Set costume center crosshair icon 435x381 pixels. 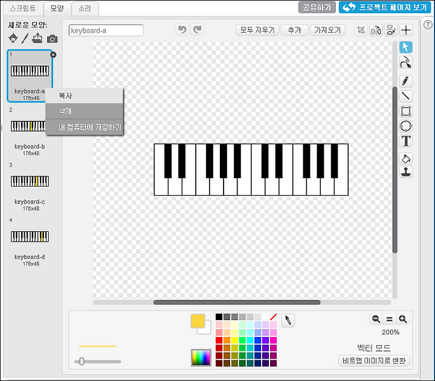[x=406, y=30]
